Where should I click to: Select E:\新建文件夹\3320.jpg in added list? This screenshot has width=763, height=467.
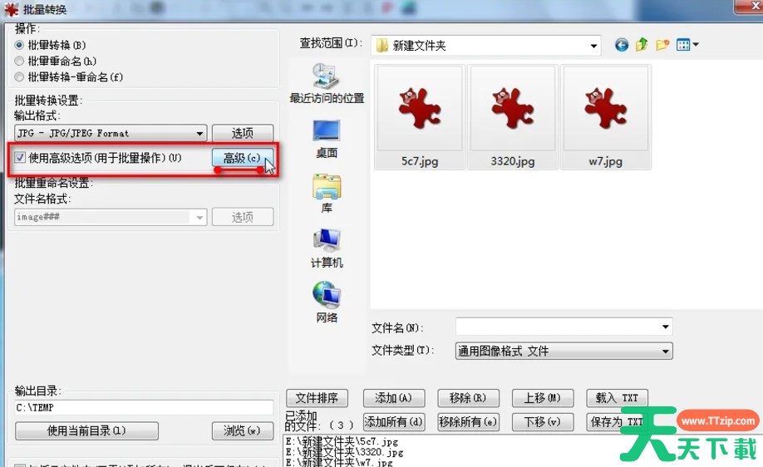point(345,452)
